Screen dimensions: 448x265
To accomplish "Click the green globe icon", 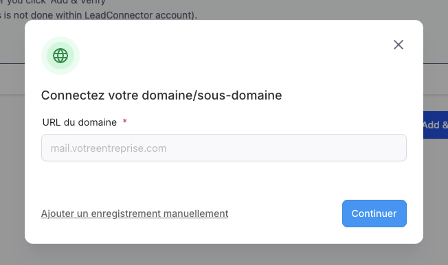I will (x=60, y=56).
